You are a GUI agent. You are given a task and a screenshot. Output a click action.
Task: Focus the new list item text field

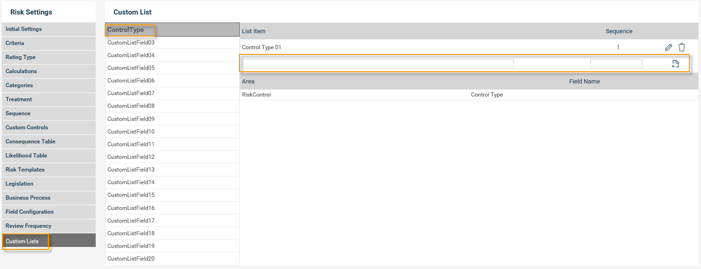coord(378,64)
